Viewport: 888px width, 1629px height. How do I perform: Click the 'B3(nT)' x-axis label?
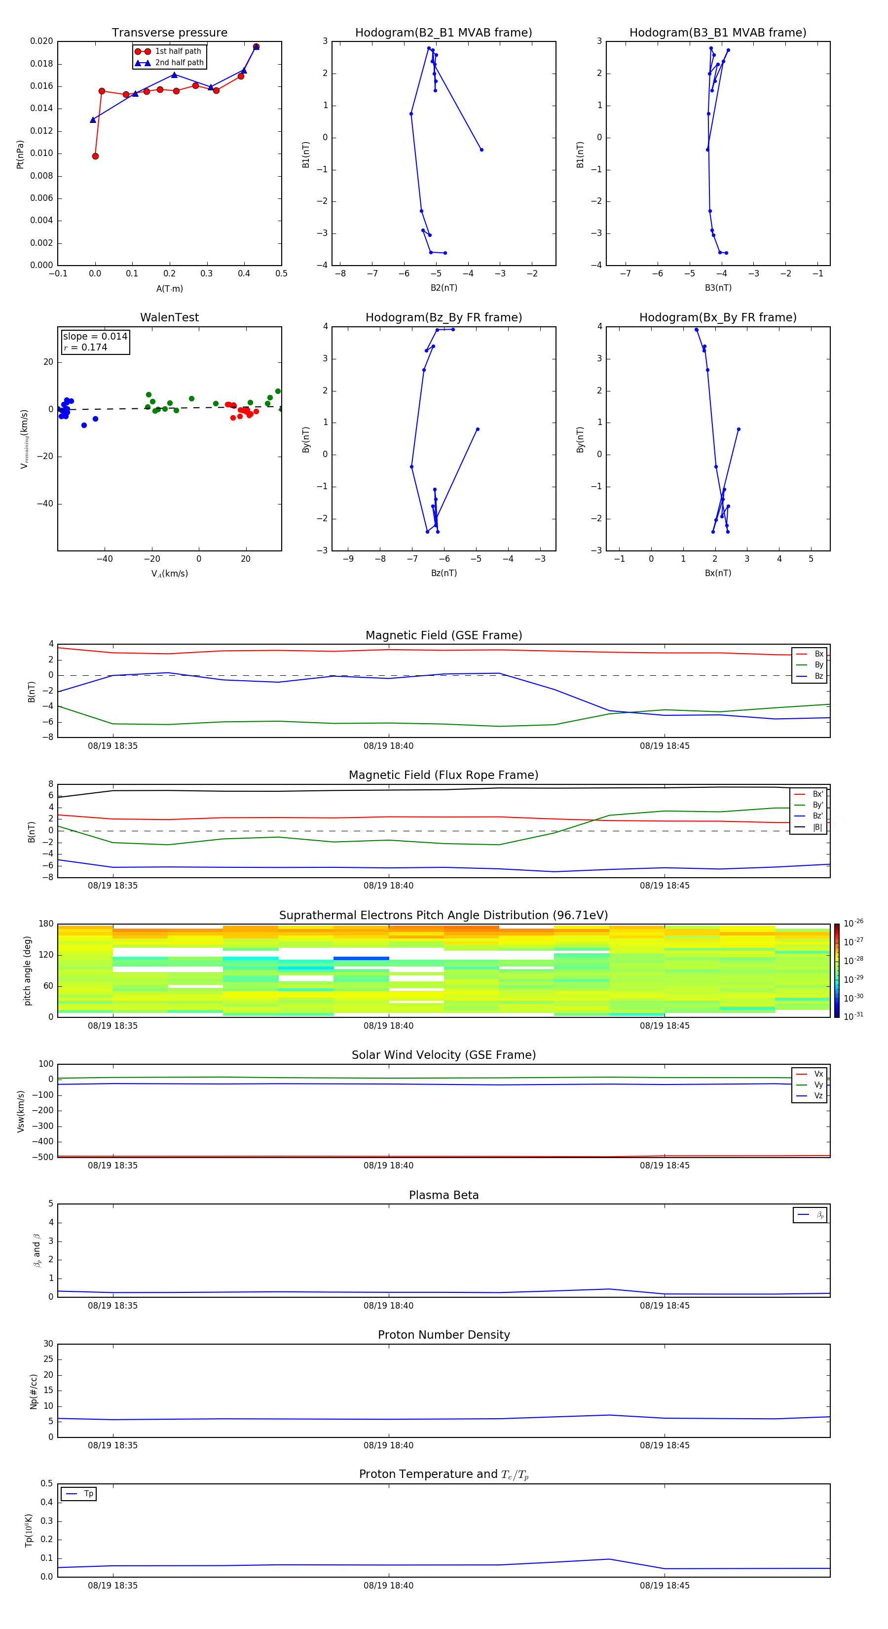pos(718,288)
